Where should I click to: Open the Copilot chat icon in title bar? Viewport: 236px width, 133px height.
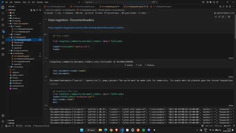(x=154, y=2)
